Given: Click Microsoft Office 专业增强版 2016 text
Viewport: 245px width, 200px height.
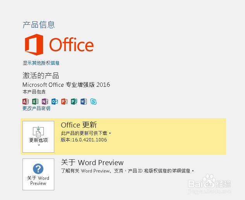Looking at the screenshot, I should 66,85.
